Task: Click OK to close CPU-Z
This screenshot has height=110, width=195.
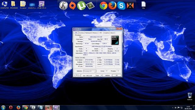Action: 116,75
